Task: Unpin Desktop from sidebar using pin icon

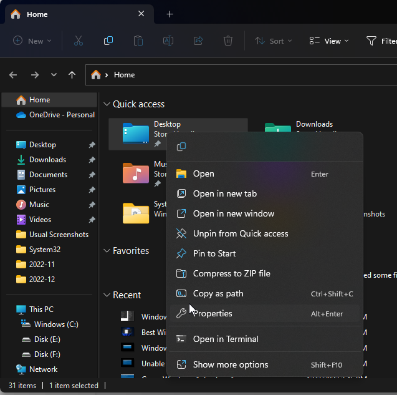Action: [92, 145]
